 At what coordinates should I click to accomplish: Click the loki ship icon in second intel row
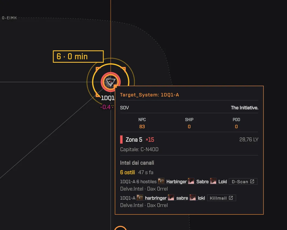[x=192, y=198]
